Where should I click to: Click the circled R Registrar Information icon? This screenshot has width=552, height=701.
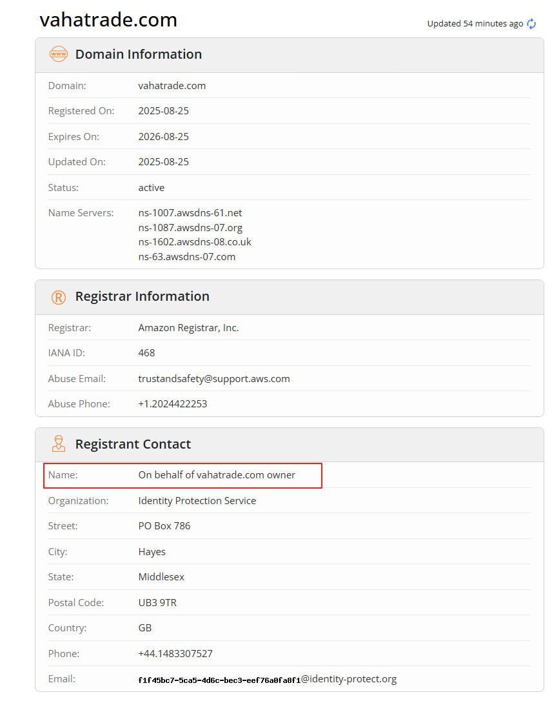[59, 297]
